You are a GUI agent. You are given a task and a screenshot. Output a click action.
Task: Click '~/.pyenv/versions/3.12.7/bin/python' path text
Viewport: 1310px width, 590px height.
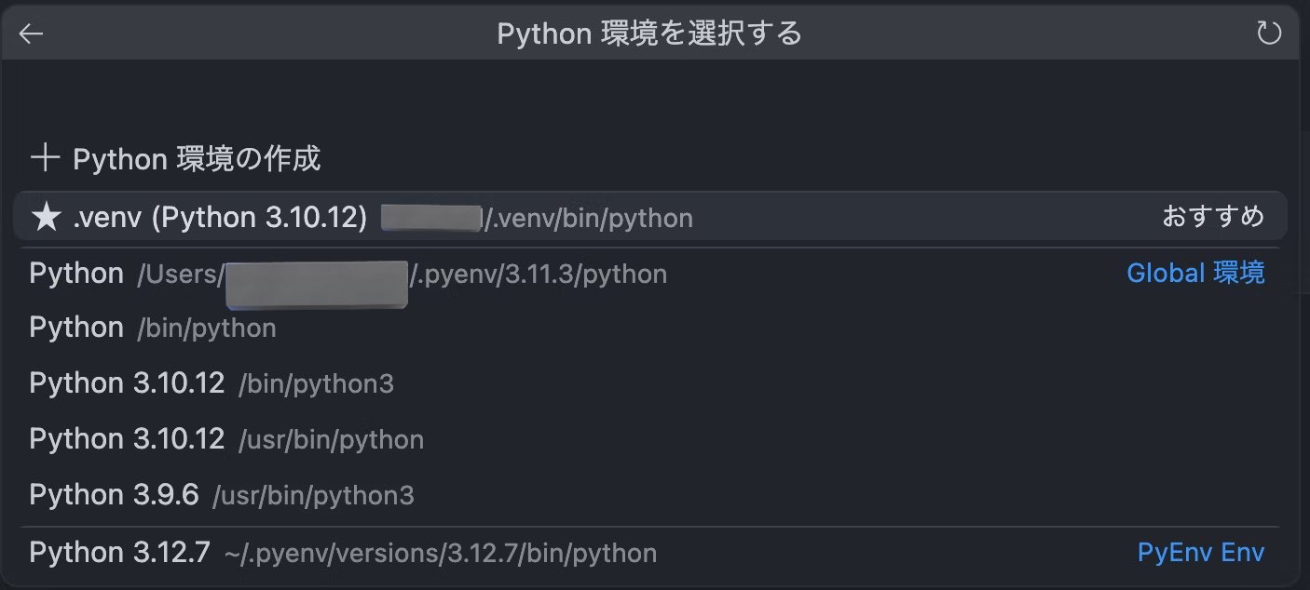pyautogui.click(x=441, y=554)
